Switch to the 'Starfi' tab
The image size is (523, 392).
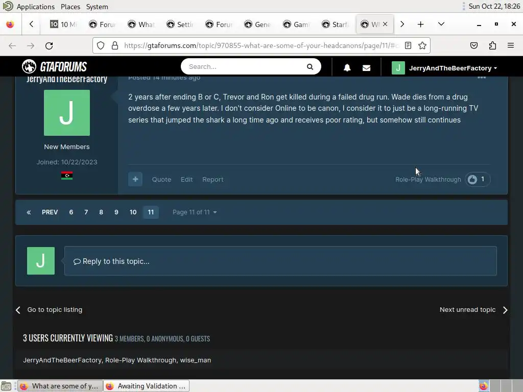[x=335, y=24]
